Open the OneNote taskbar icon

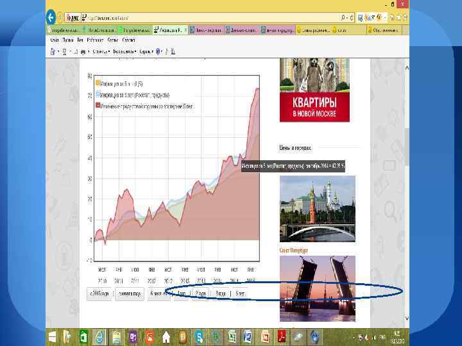133,337
